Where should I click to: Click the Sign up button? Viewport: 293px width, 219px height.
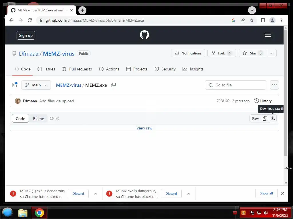coord(26,35)
